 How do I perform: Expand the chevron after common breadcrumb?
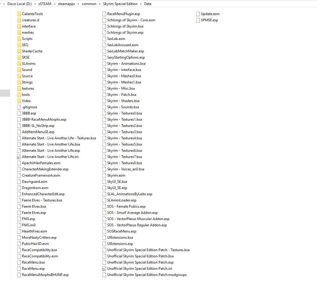coord(100,4)
